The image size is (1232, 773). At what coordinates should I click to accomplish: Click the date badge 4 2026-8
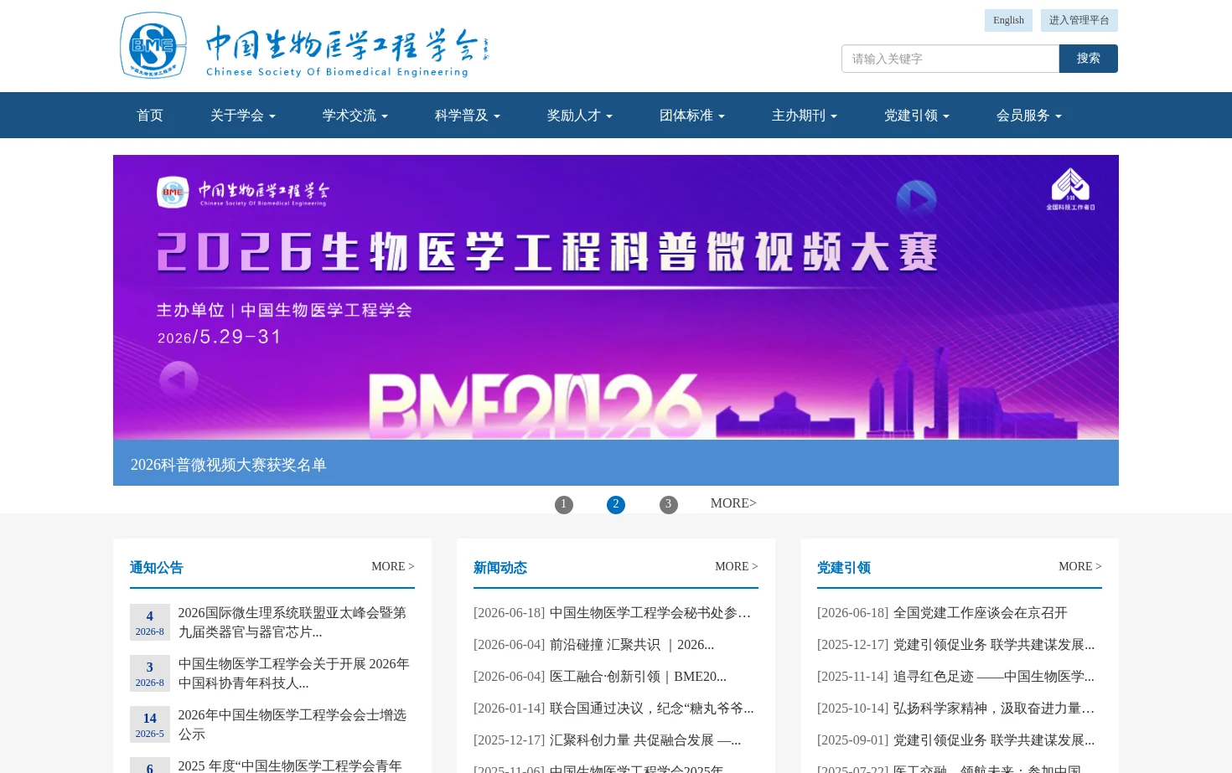(150, 622)
